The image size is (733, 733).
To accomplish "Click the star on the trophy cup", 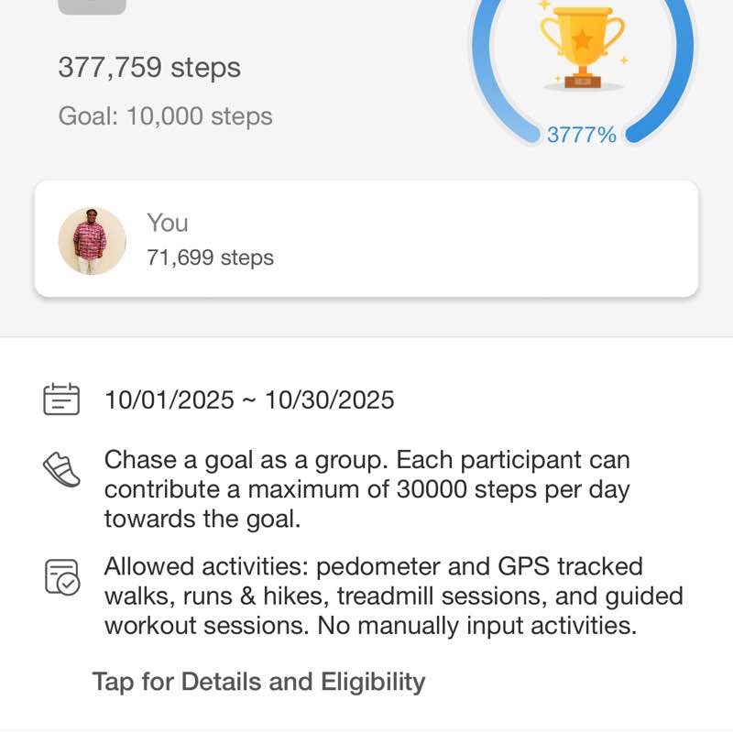I will click(583, 40).
